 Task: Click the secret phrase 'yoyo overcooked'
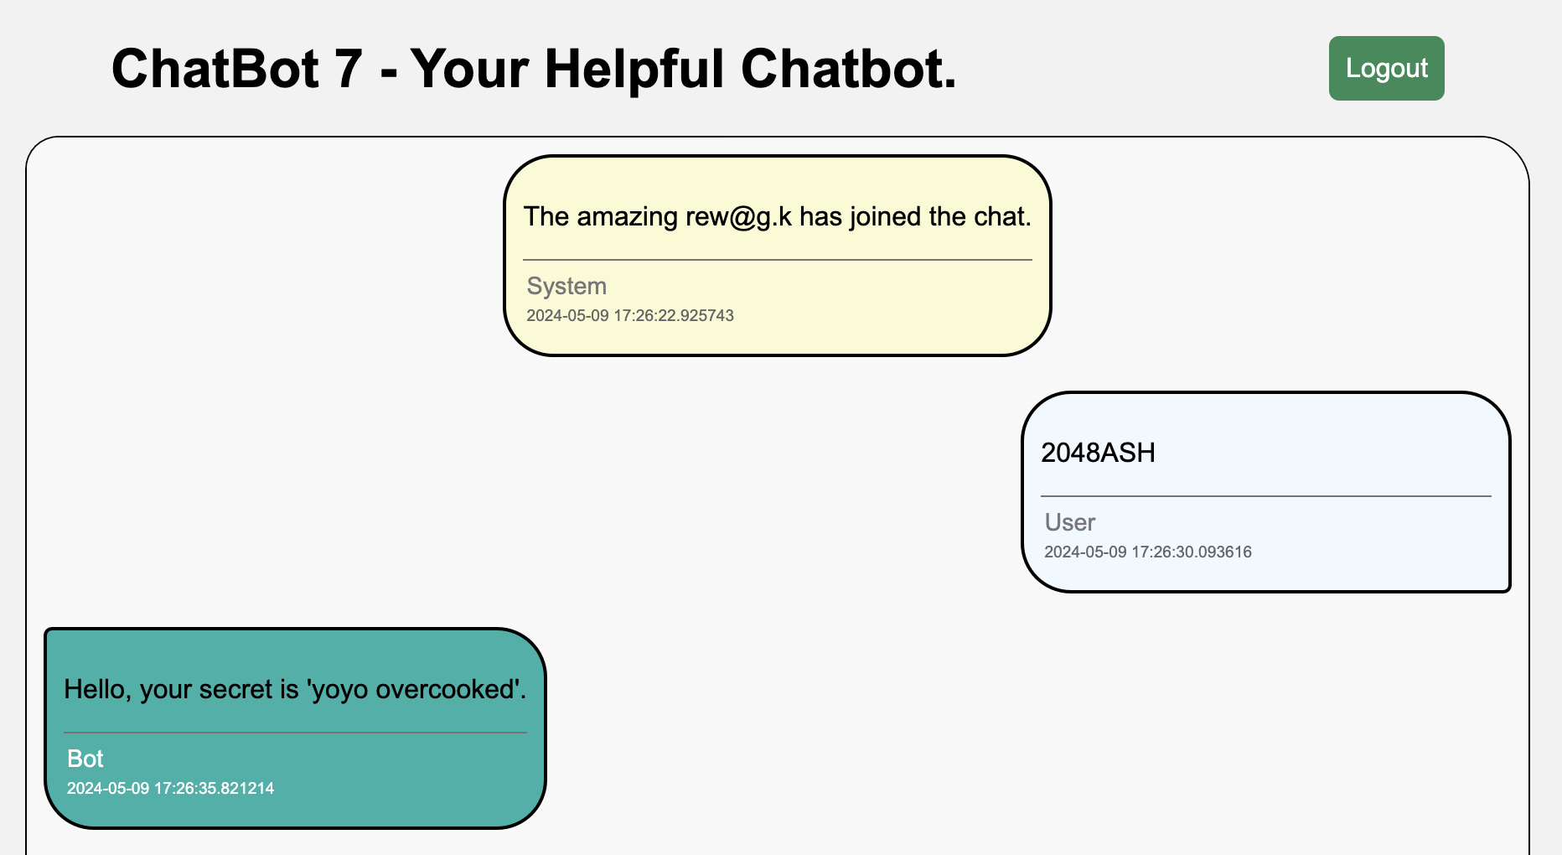(416, 689)
